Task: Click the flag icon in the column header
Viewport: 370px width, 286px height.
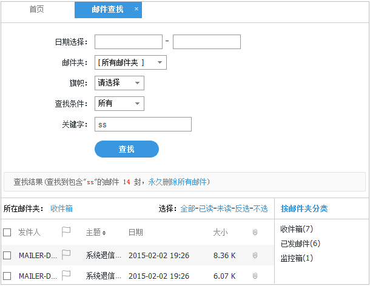Action: [66, 232]
